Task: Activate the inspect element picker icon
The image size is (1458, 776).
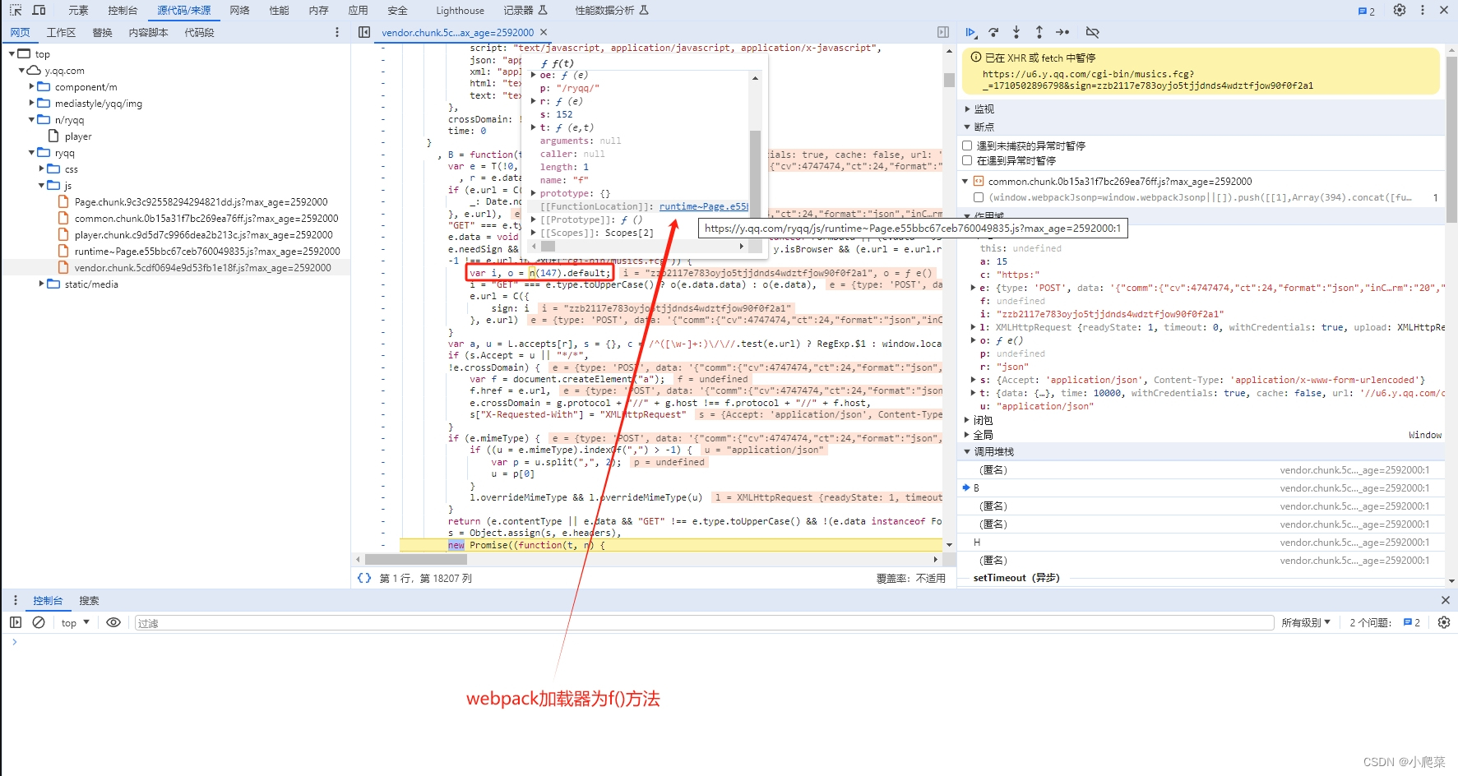Action: (x=16, y=11)
